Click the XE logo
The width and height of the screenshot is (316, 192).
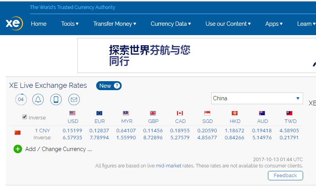[14, 23]
